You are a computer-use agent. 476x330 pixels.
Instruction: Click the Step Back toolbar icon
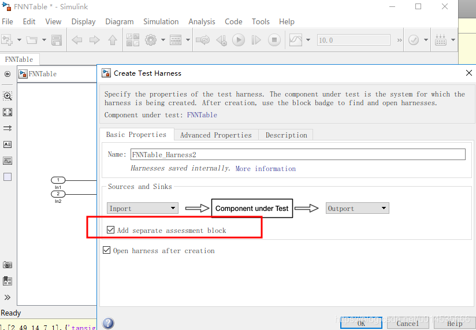pyautogui.click(x=221, y=40)
